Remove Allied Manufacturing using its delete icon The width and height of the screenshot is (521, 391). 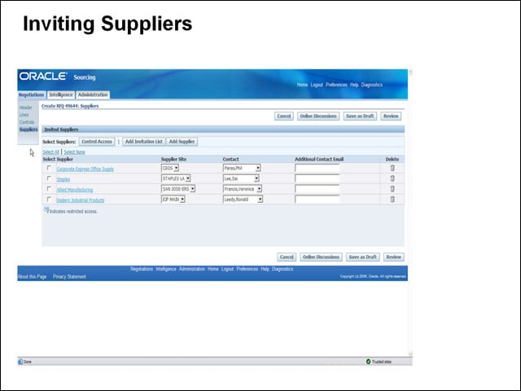392,189
